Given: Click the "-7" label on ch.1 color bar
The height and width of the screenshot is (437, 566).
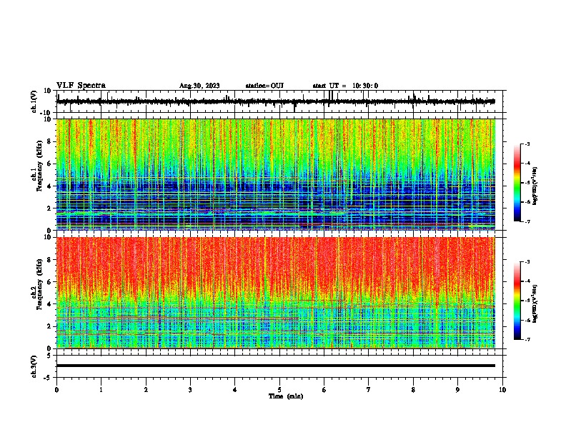Looking at the screenshot, I should point(527,221).
